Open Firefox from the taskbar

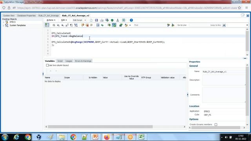point(107,137)
